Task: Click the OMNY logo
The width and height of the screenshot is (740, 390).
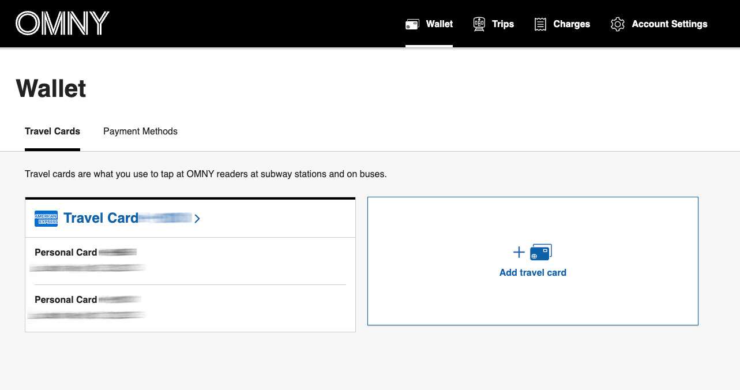Action: tap(62, 24)
